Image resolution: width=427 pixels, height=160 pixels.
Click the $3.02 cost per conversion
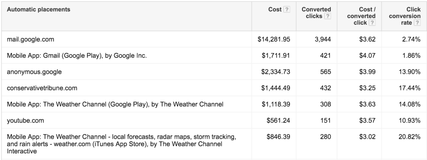pyautogui.click(x=367, y=137)
